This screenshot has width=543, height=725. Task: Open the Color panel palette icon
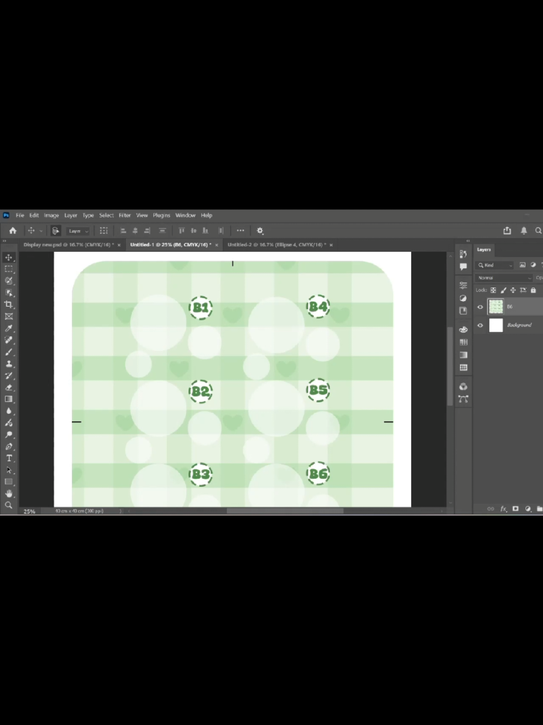coord(463,329)
